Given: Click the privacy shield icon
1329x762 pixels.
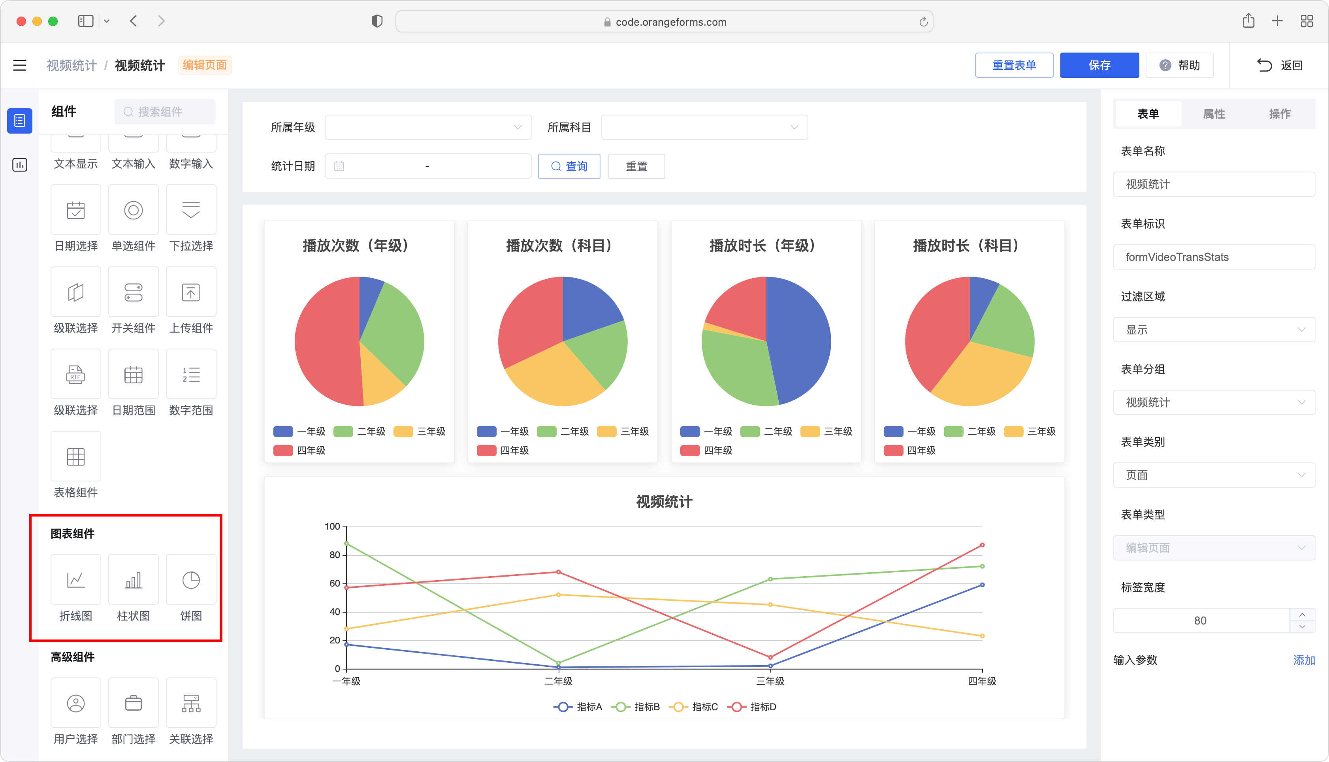Looking at the screenshot, I should (x=376, y=21).
